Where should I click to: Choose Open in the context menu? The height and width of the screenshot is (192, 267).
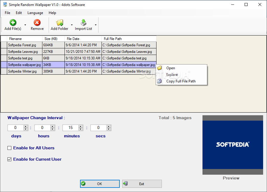click(182, 68)
